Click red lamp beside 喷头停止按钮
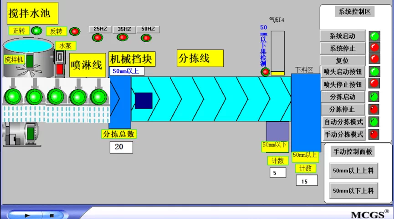The width and height of the screenshot is (394, 219). (374, 83)
